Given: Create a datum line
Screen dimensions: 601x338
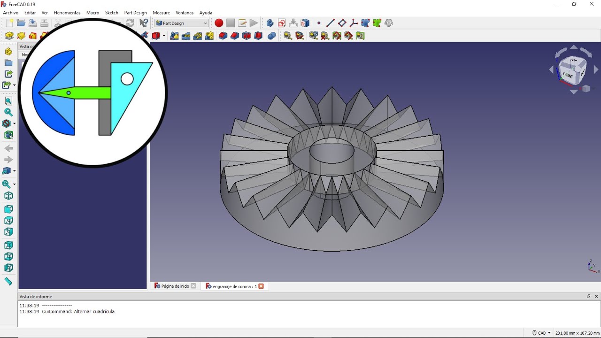Looking at the screenshot, I should coord(331,23).
